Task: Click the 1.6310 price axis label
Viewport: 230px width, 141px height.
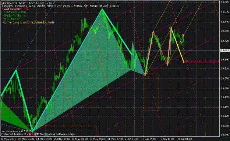Action: [x=225, y=68]
